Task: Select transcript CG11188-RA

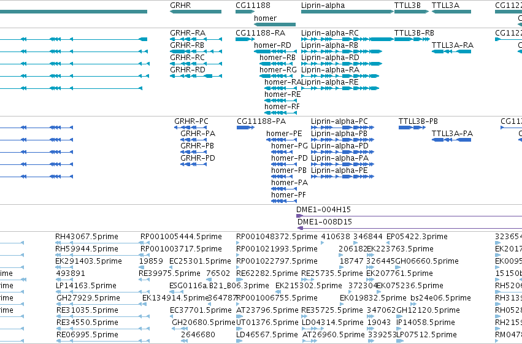Action: click(260, 33)
